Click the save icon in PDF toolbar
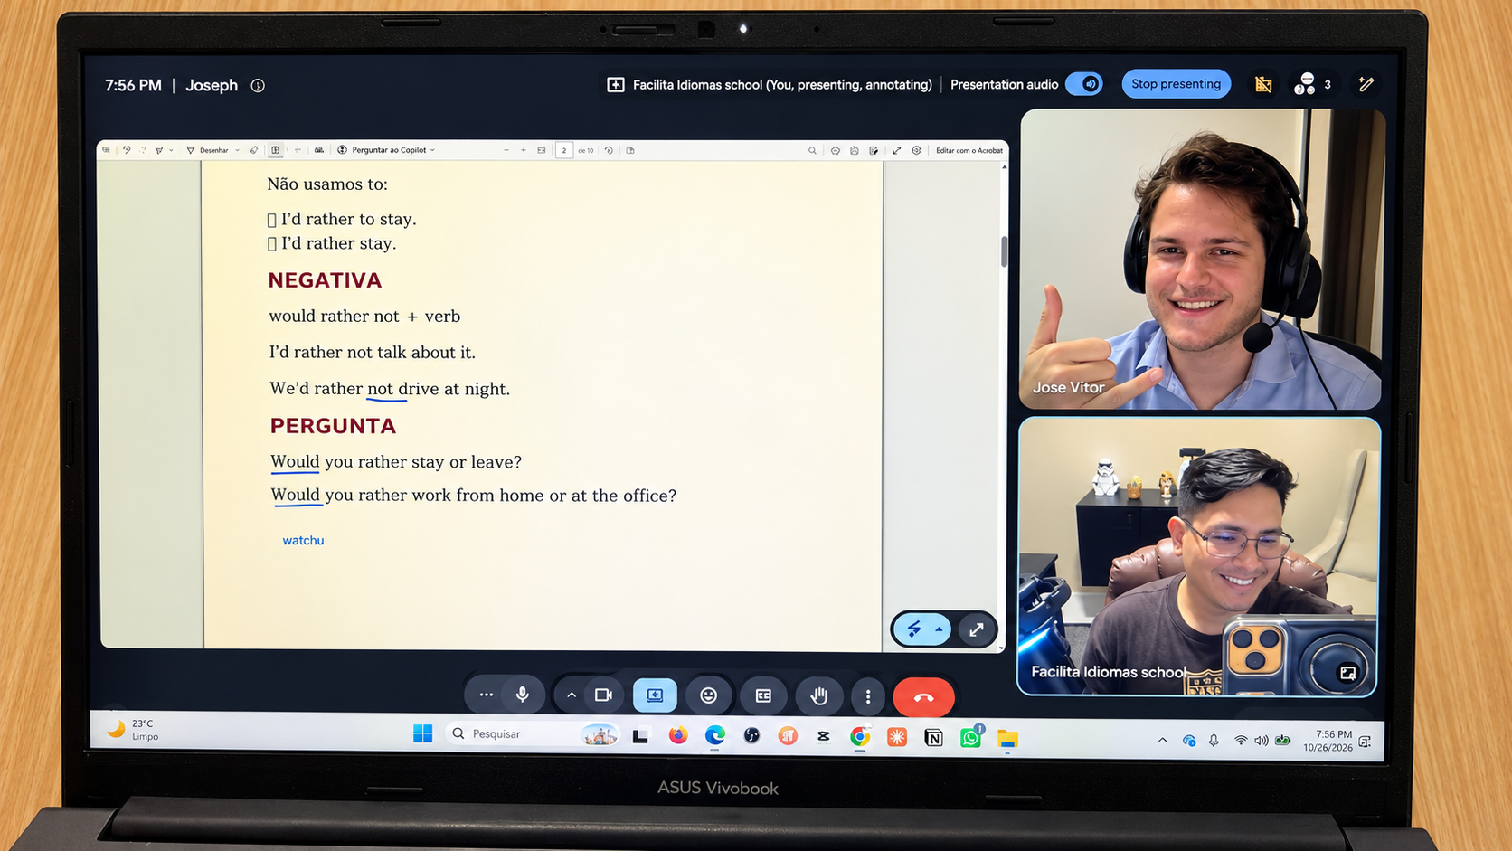 855,150
